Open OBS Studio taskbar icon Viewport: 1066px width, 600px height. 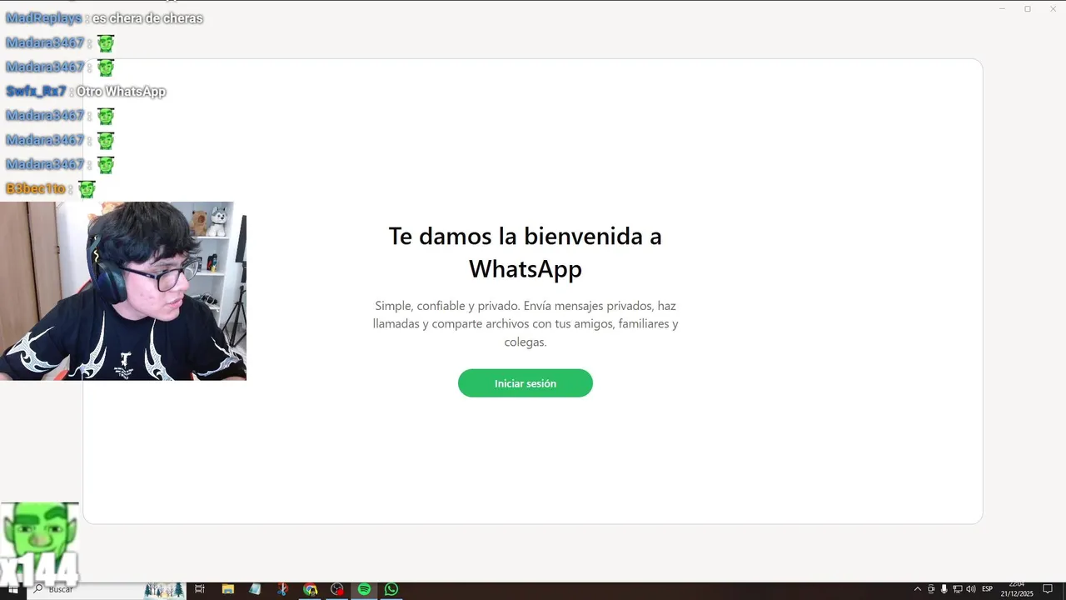click(x=336, y=589)
